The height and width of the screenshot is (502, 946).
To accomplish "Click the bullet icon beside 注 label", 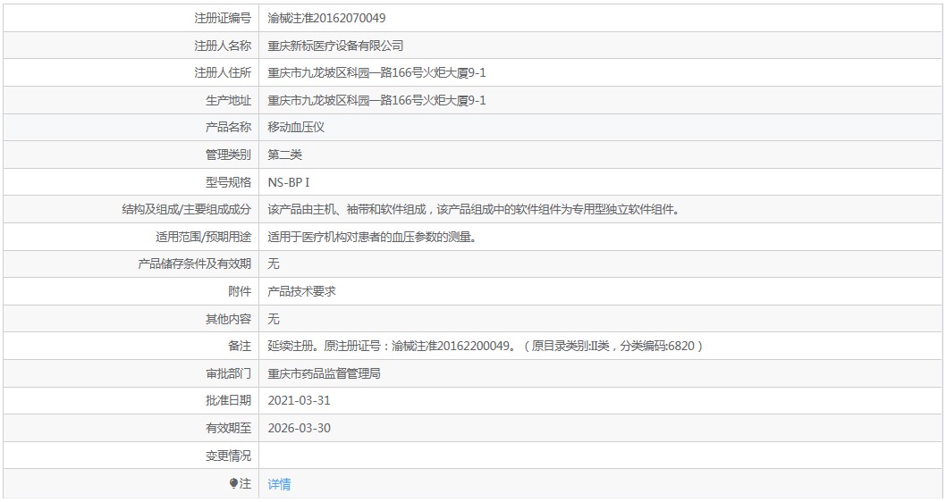I will click(233, 483).
